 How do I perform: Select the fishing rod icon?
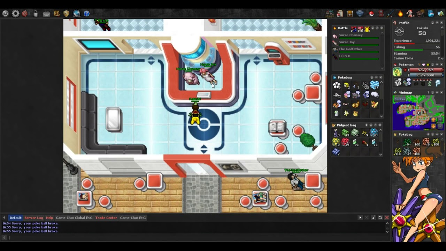pos(391,14)
